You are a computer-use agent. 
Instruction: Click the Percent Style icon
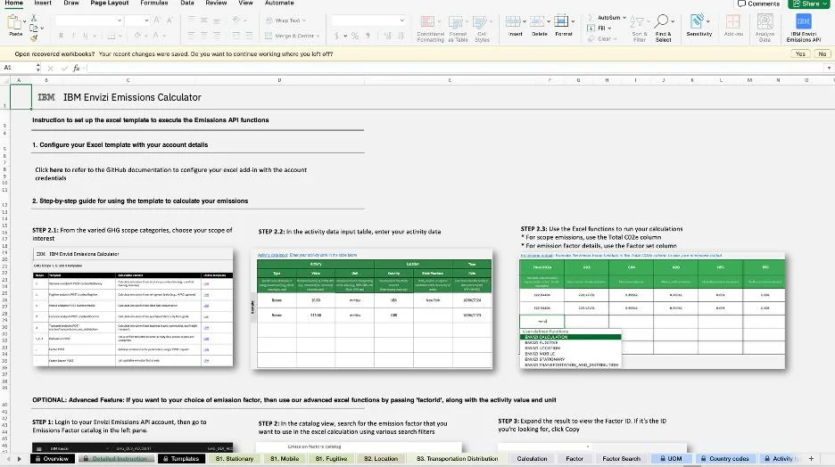[x=355, y=36]
